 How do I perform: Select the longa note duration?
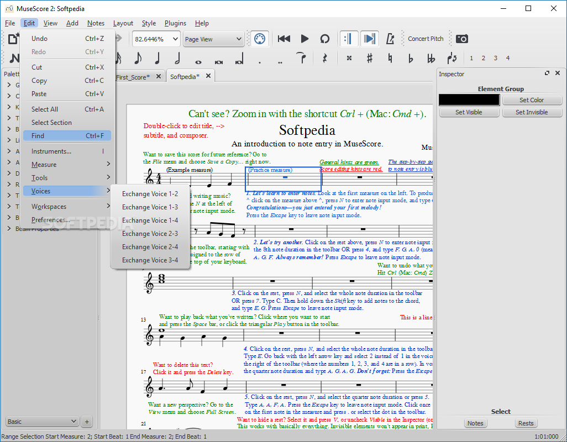pyautogui.click(x=239, y=59)
